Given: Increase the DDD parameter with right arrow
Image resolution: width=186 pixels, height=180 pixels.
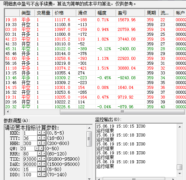Looking at the screenshot, I should point(44,174).
